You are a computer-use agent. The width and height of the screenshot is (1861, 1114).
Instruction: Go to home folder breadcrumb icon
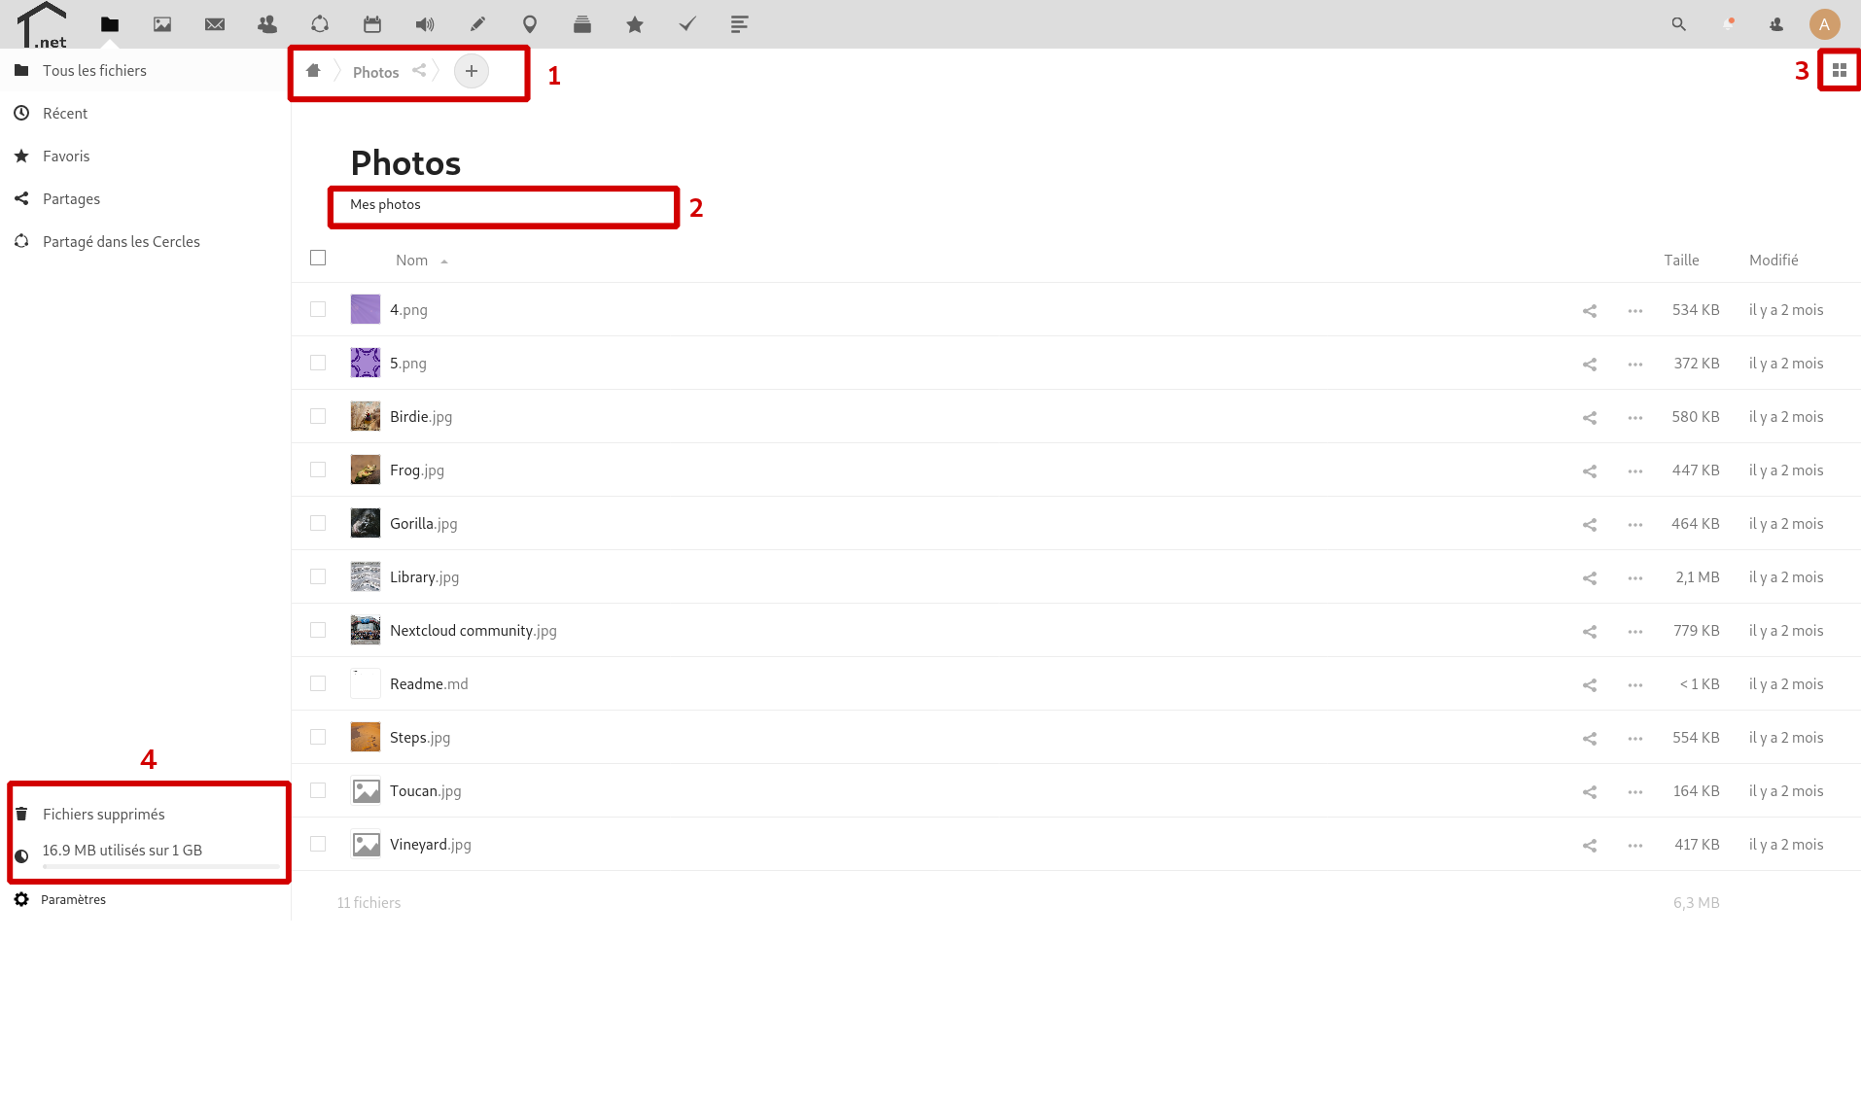[x=313, y=71]
